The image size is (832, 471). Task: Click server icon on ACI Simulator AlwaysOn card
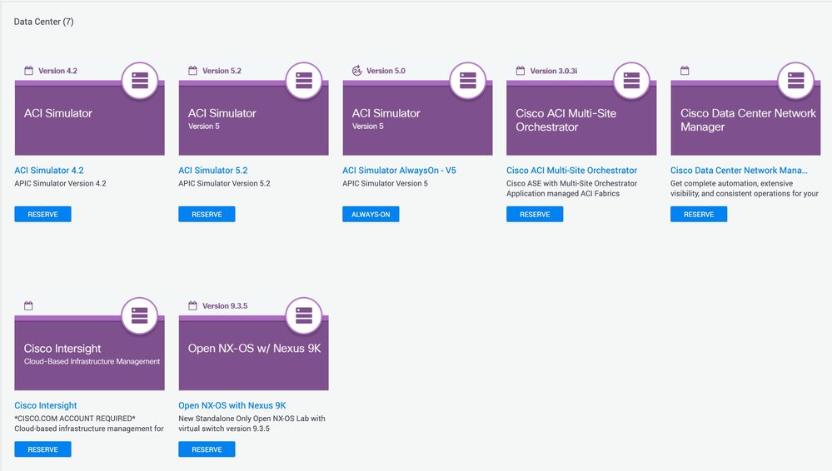(468, 81)
